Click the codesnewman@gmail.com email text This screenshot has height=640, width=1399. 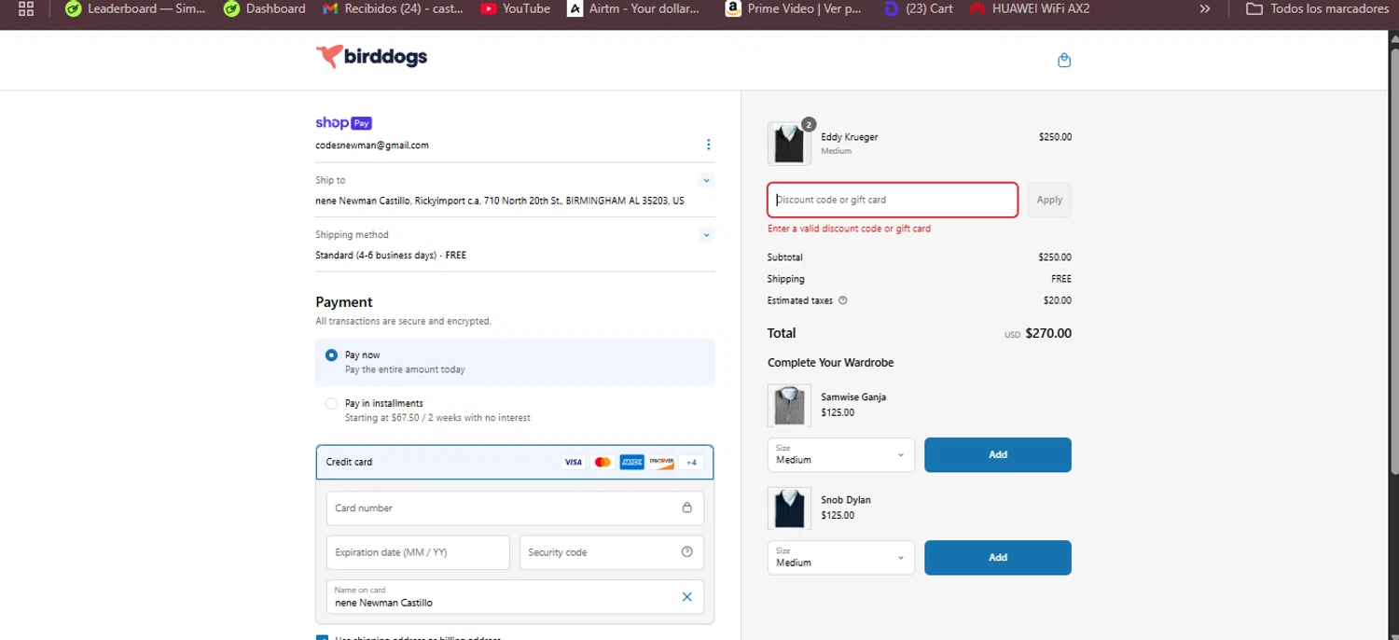[372, 146]
